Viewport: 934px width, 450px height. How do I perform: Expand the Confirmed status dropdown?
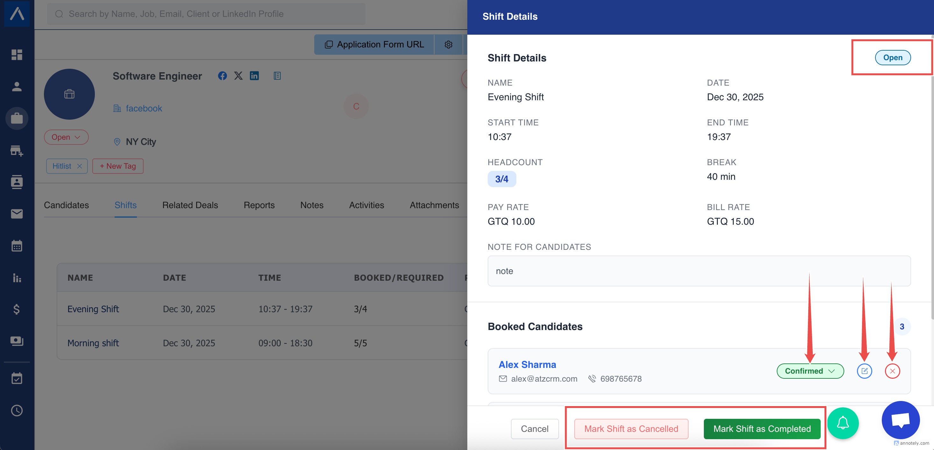[x=810, y=371]
